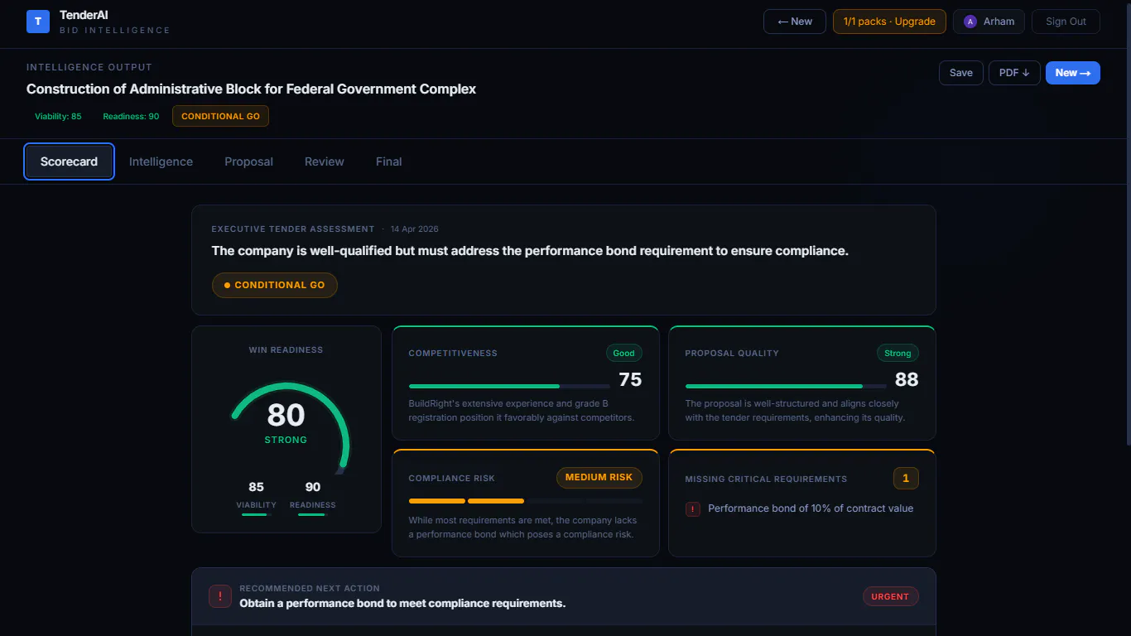Viewport: 1131px width, 636px height.
Task: Click the Viability: 85 label under title
Action: 58,116
